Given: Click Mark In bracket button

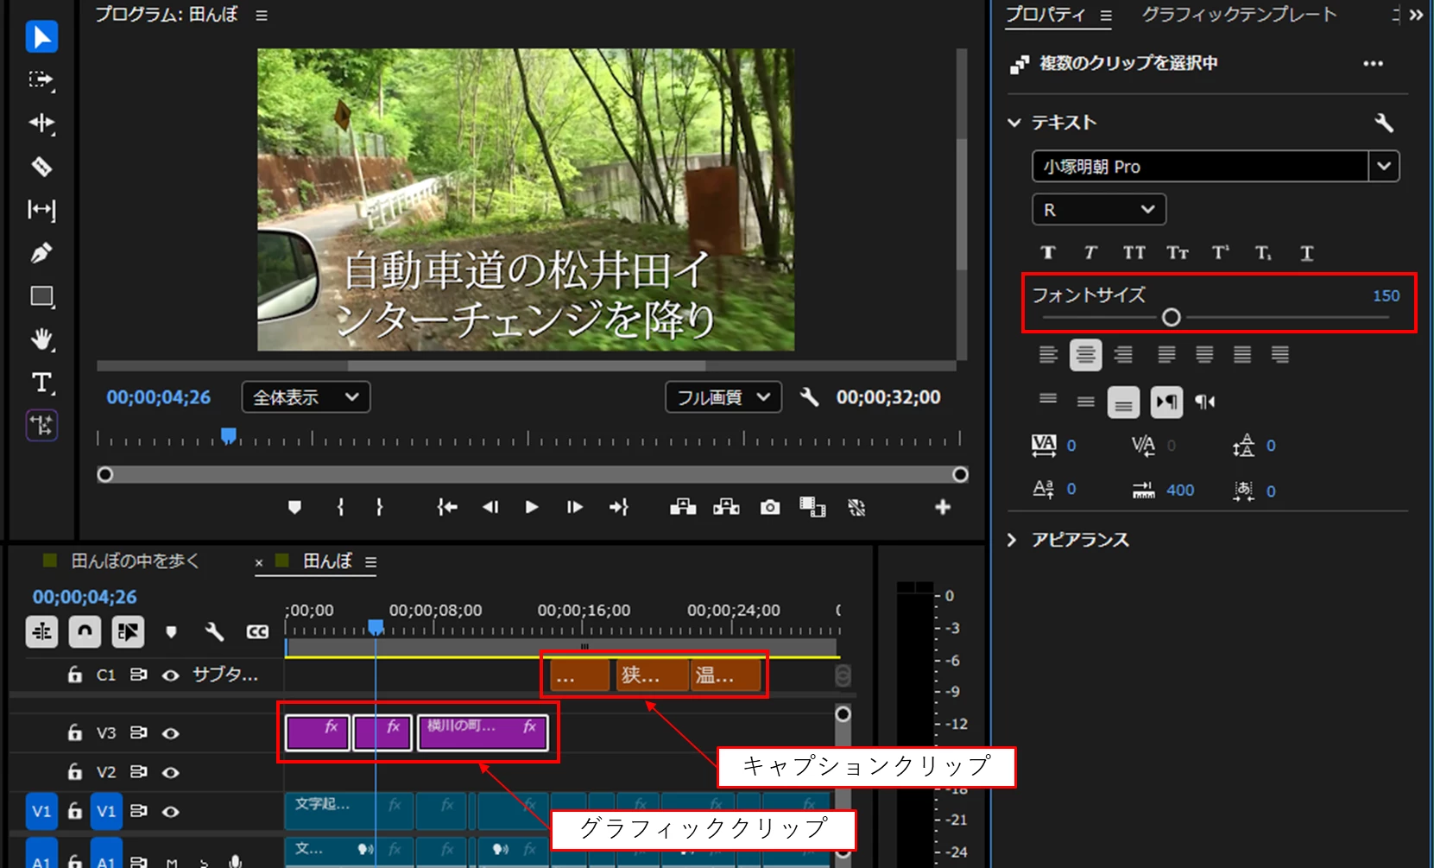Looking at the screenshot, I should [341, 507].
